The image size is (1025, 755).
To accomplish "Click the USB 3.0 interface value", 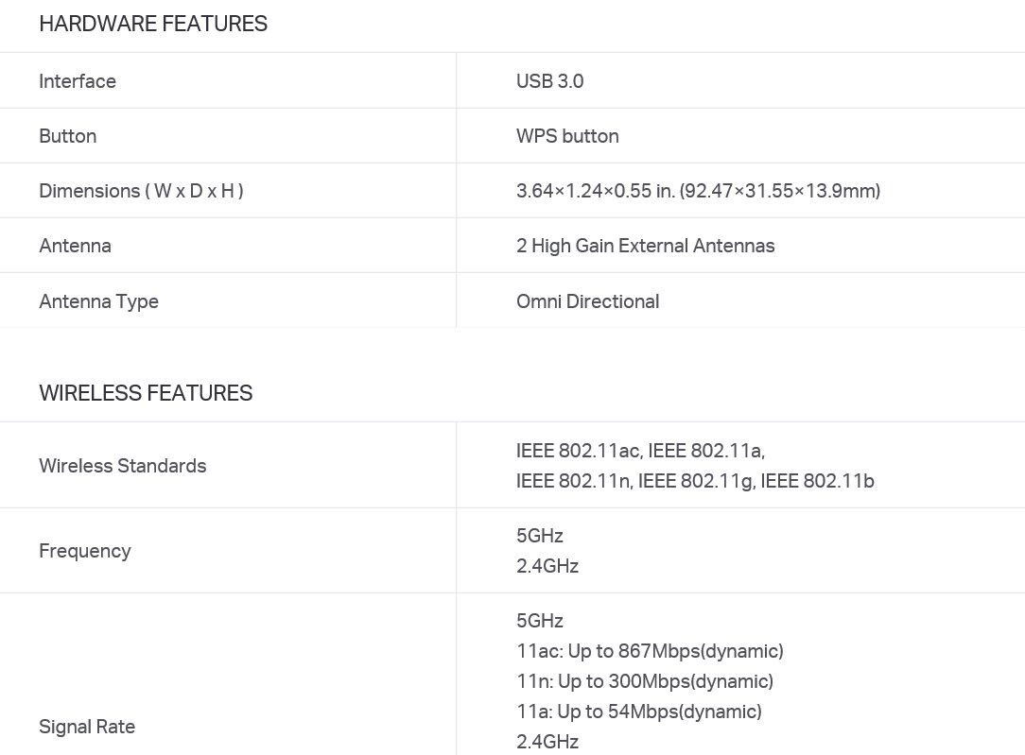I will pos(549,81).
